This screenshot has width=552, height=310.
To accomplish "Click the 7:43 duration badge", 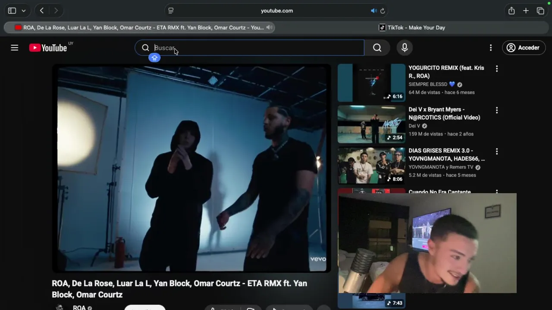I will coord(394,303).
